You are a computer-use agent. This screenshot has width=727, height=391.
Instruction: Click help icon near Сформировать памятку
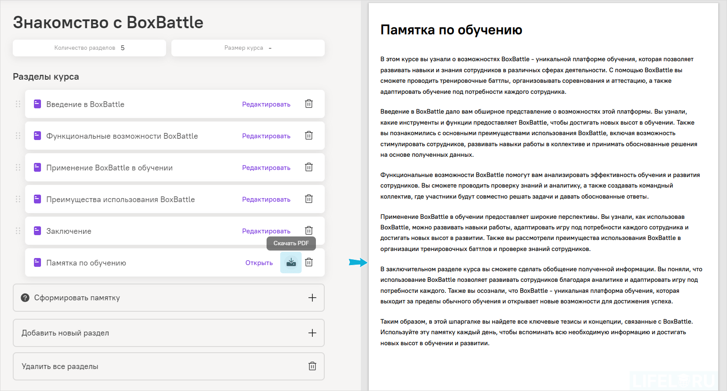coord(25,298)
